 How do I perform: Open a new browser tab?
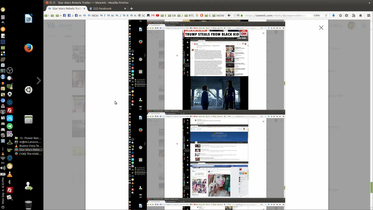[x=131, y=8]
